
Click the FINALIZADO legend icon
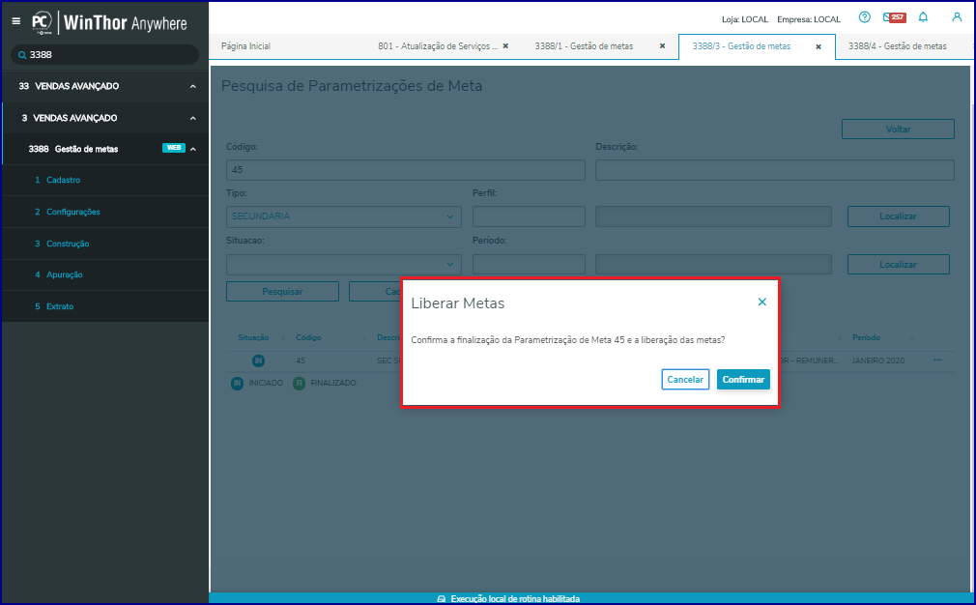pyautogui.click(x=299, y=383)
